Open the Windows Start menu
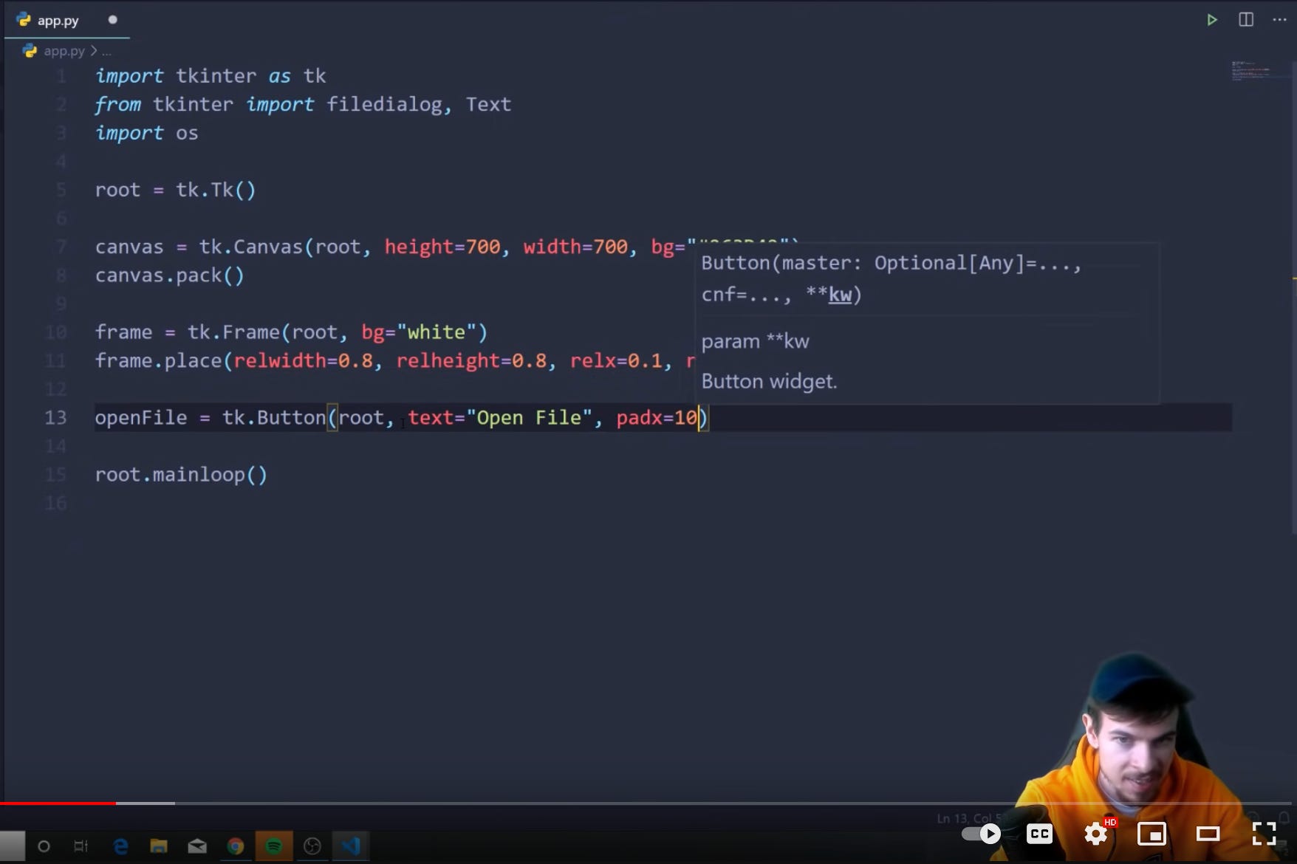 (x=12, y=846)
